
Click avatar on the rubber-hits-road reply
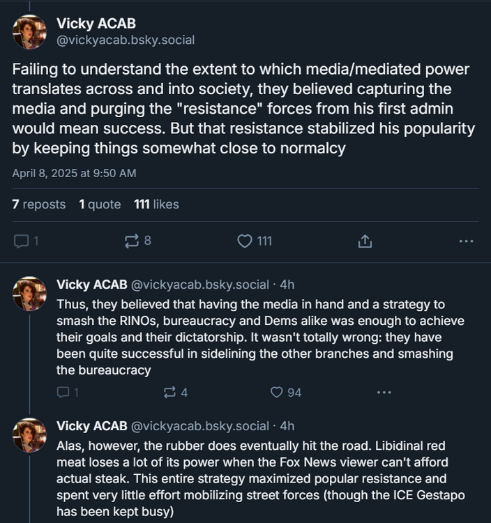coord(30,434)
